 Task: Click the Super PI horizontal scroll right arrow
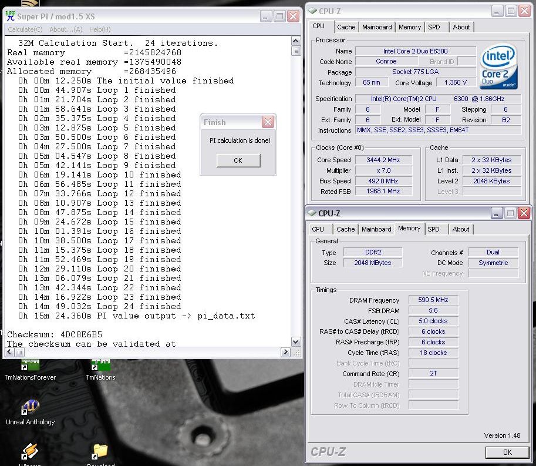285,352
